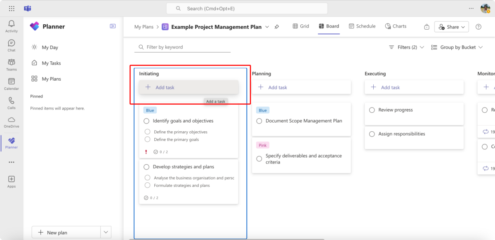Collapse the Planner navigation pane

[x=112, y=26]
